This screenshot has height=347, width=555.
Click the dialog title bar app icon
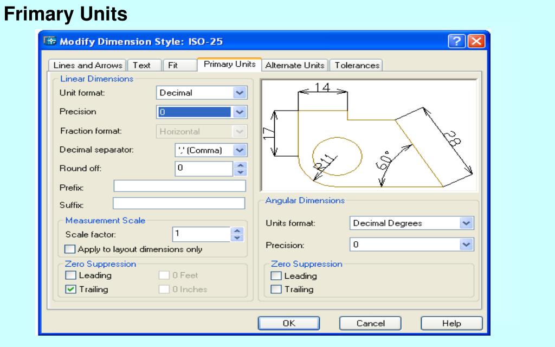[50, 41]
